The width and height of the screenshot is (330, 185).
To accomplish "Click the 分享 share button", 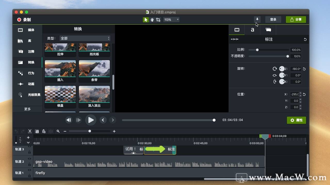I will point(296,20).
